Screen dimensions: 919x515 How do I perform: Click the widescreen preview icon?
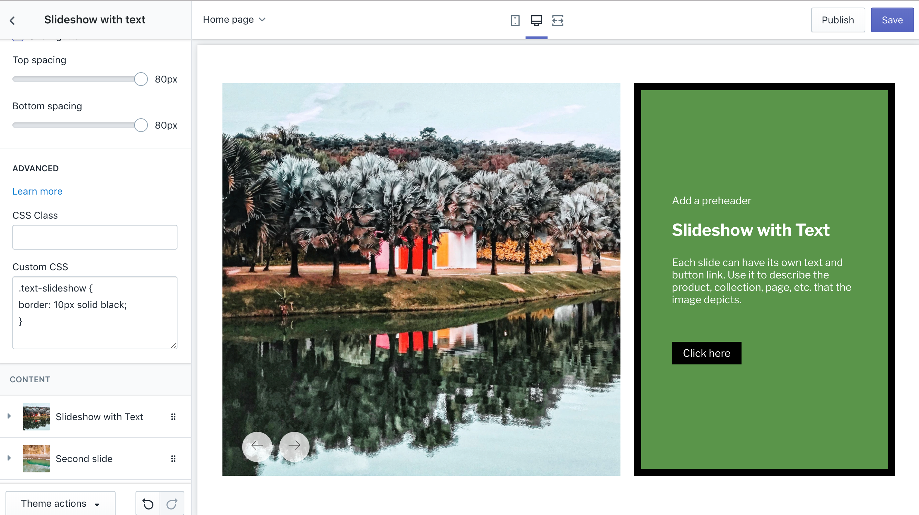tap(557, 20)
